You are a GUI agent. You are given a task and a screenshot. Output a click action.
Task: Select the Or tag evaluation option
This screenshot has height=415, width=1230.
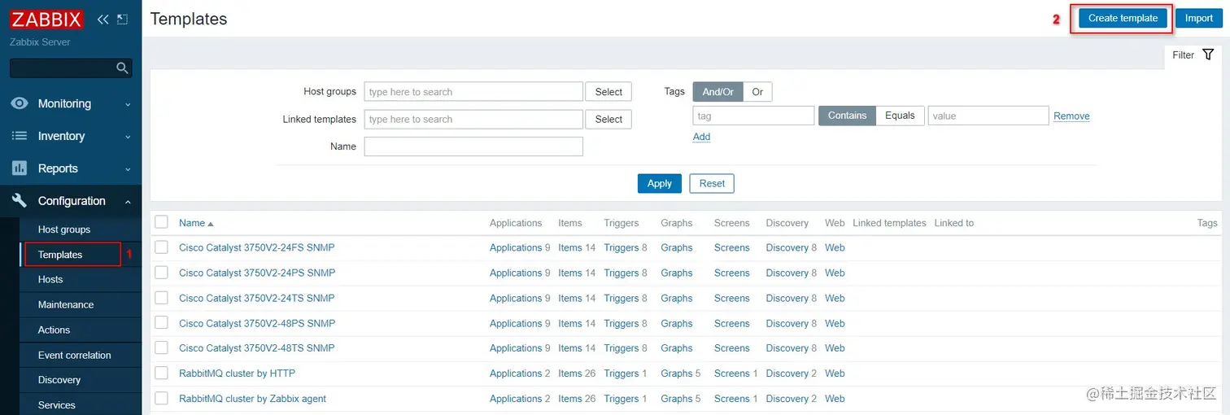point(757,92)
